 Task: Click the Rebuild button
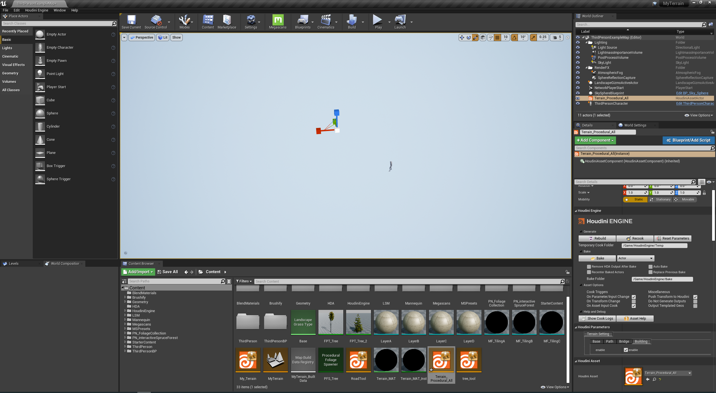coord(597,238)
